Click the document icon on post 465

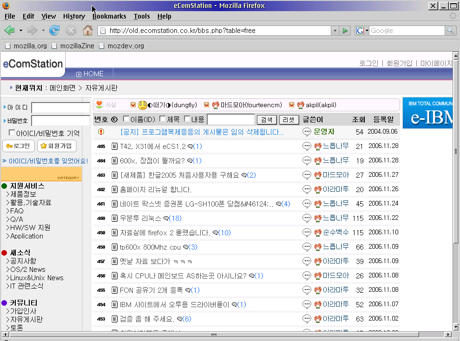coord(115,146)
